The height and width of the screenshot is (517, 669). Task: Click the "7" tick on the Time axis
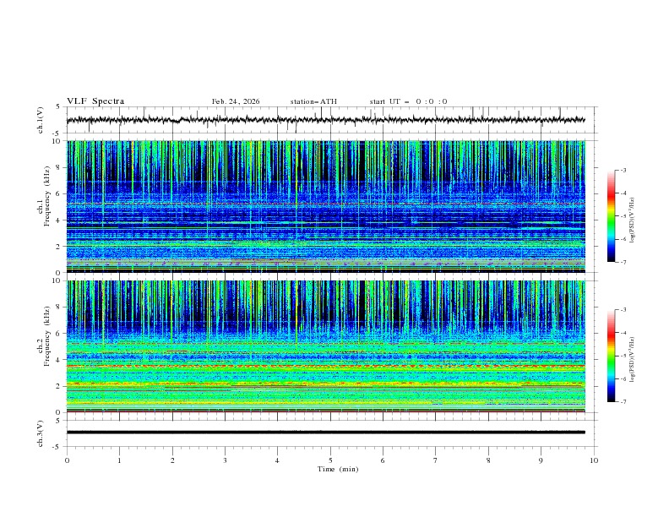[436, 460]
